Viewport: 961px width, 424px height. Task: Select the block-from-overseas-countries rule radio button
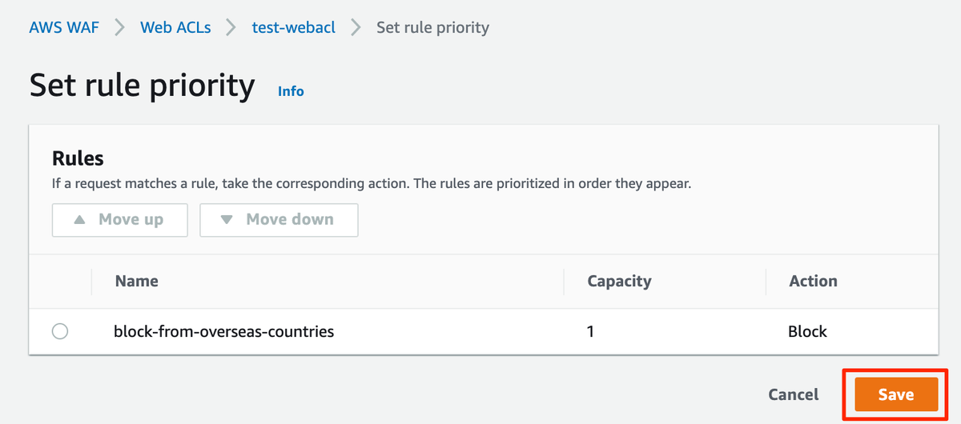coord(60,331)
